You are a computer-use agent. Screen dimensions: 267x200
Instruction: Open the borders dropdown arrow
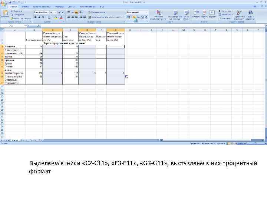(x=52, y=17)
